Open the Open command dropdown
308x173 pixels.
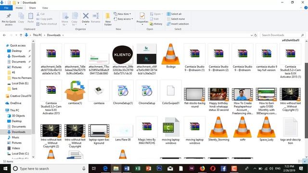coord(156,14)
